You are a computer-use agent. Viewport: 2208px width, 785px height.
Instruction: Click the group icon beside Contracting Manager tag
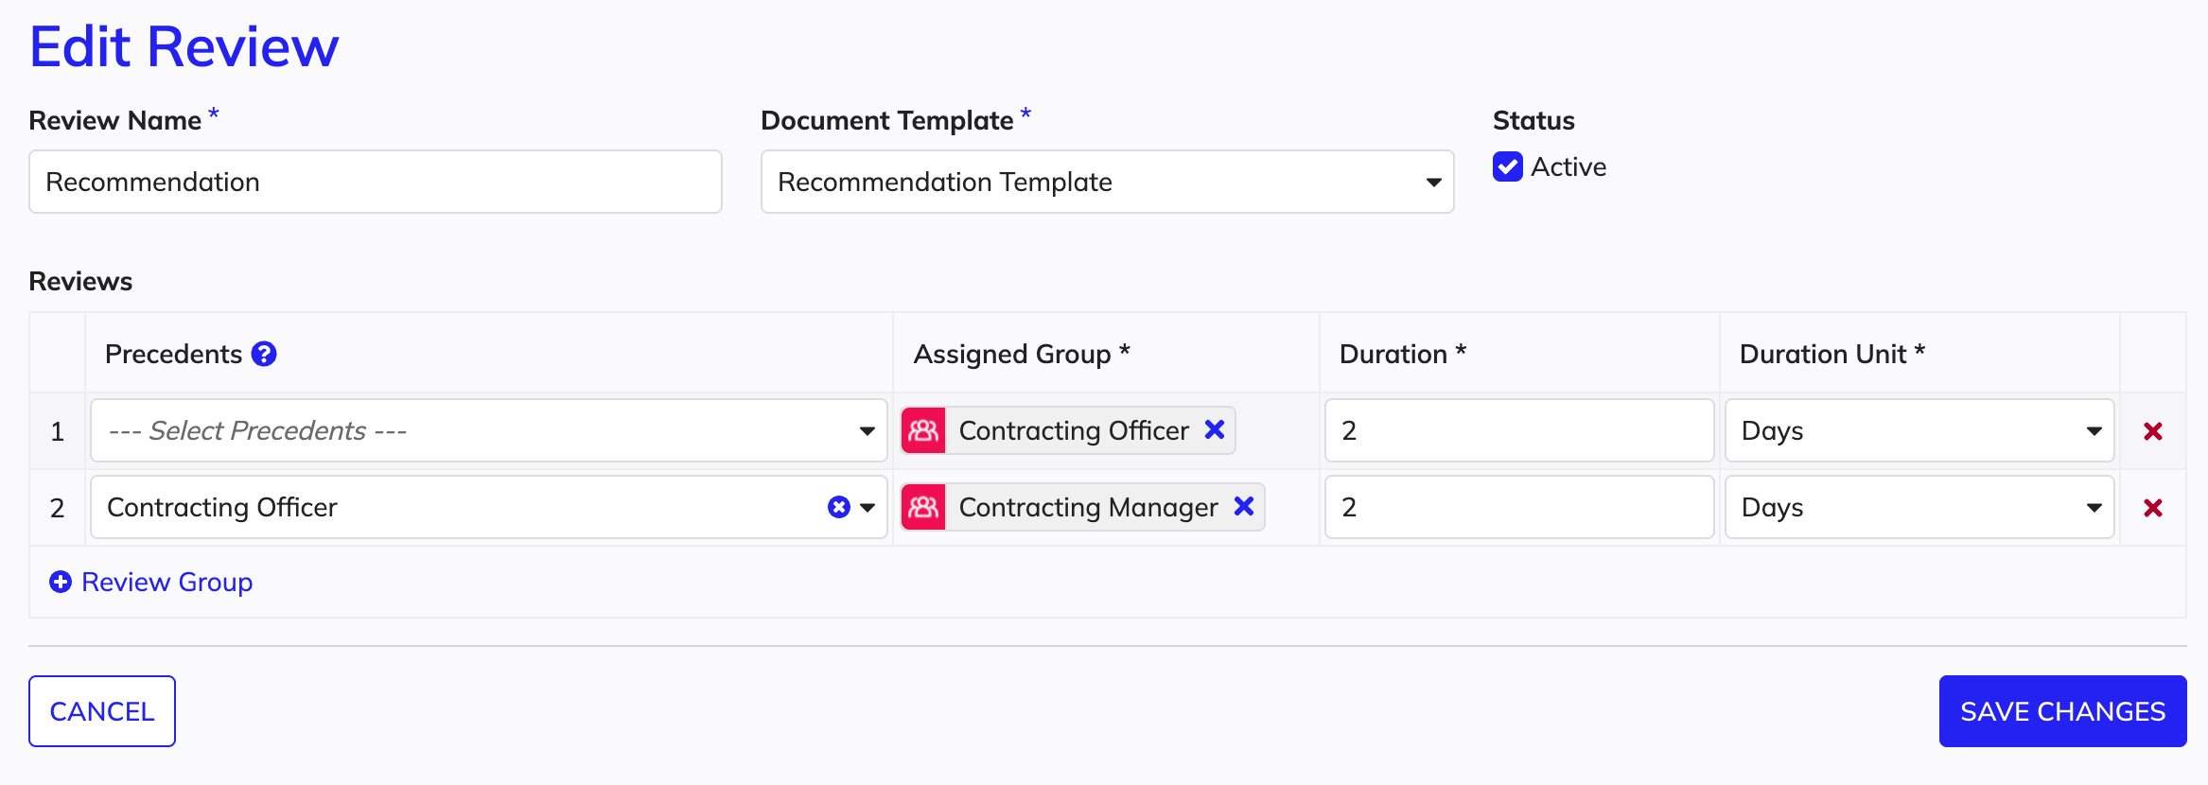pos(923,507)
